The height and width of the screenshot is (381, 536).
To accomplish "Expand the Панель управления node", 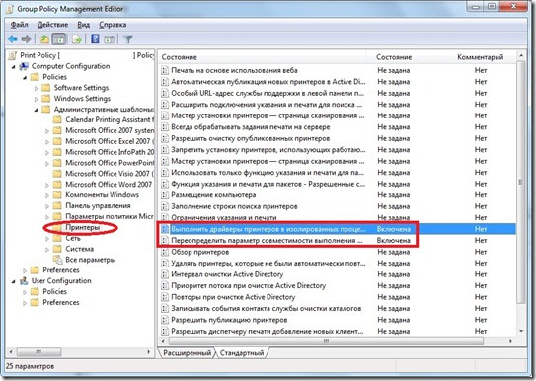I will (x=47, y=206).
